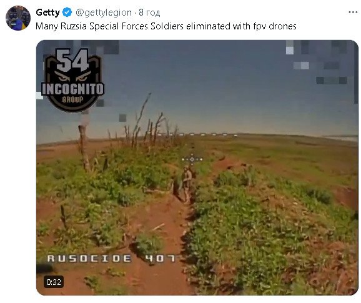This screenshot has width=361, height=303.
Task: Click the 0:32 video duration badge
Action: (x=54, y=282)
